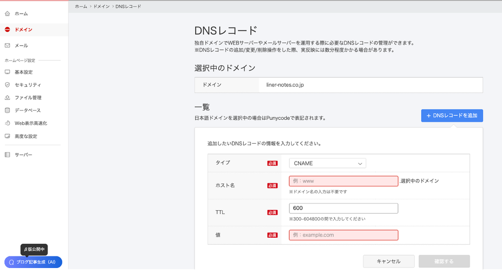Click the AI chat bubble icon
This screenshot has width=502, height=270.
coord(12,262)
